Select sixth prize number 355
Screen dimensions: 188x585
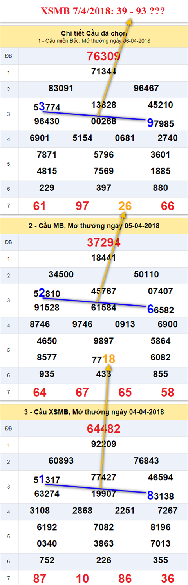(161, 560)
